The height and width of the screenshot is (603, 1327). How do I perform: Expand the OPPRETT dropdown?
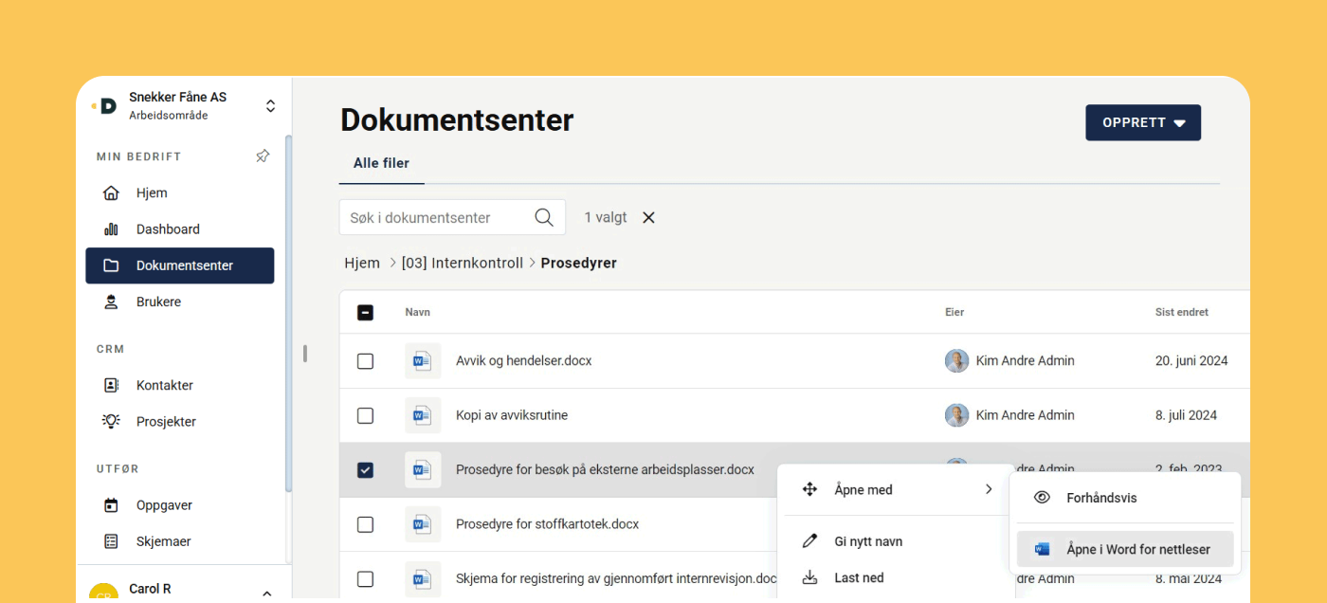[x=1142, y=122]
